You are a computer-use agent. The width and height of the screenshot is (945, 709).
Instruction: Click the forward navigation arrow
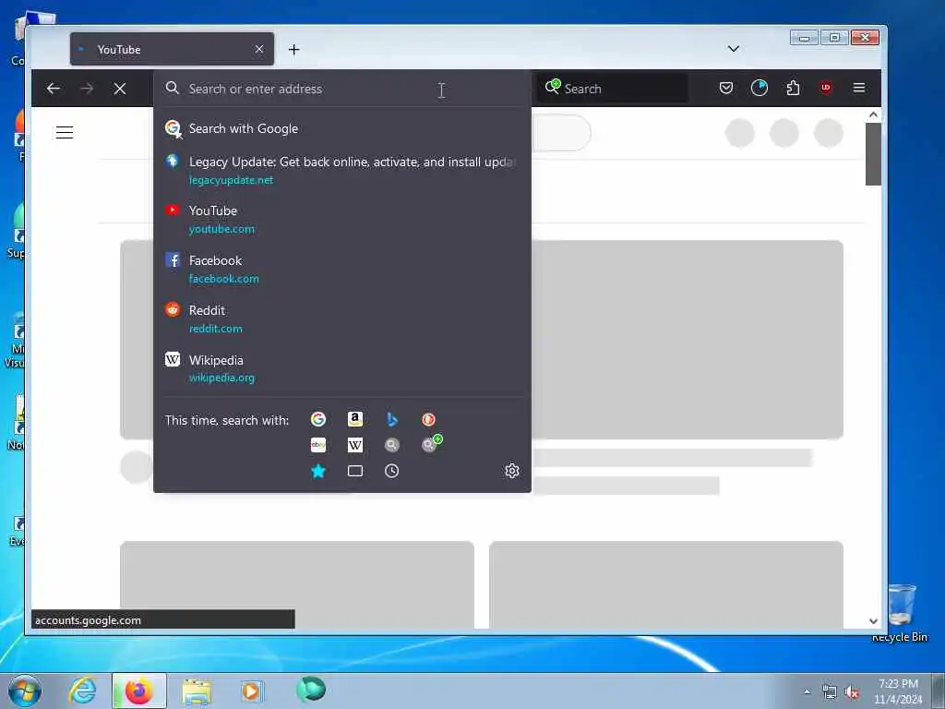point(87,89)
